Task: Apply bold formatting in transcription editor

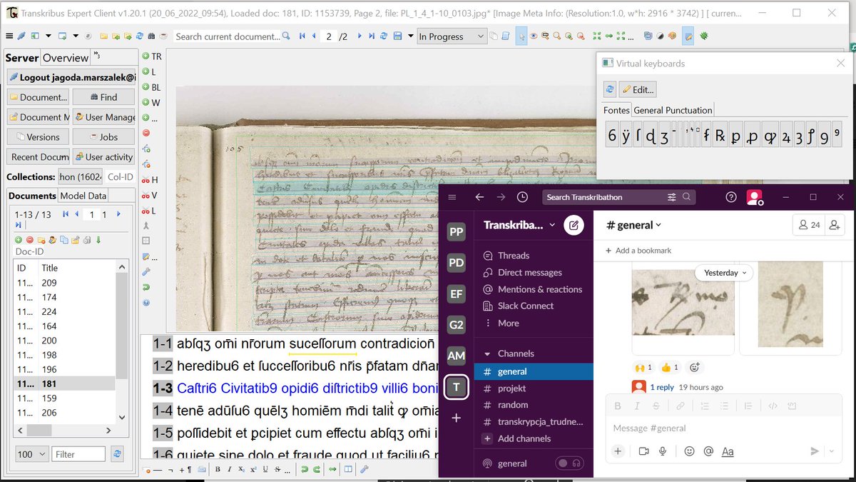Action: [x=218, y=469]
